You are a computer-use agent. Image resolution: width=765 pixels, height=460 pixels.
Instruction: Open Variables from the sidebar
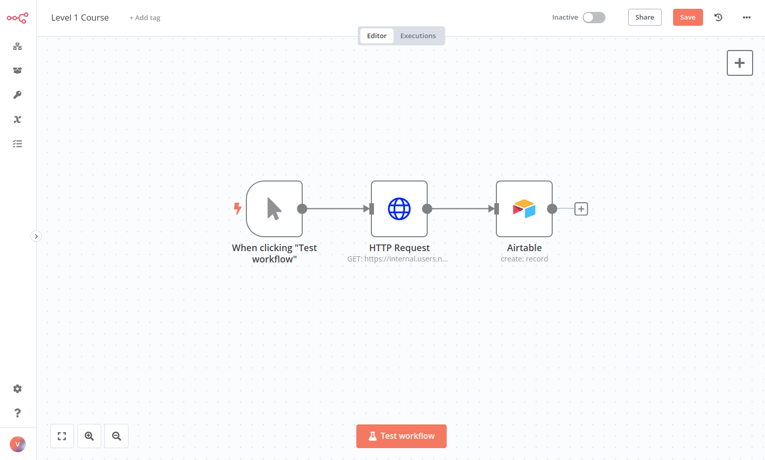click(18, 119)
